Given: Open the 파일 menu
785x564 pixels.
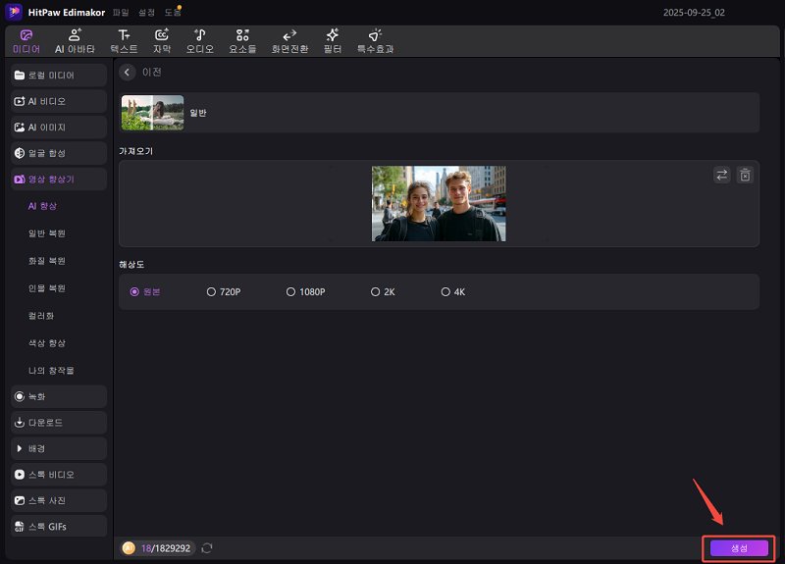Looking at the screenshot, I should click(x=121, y=12).
